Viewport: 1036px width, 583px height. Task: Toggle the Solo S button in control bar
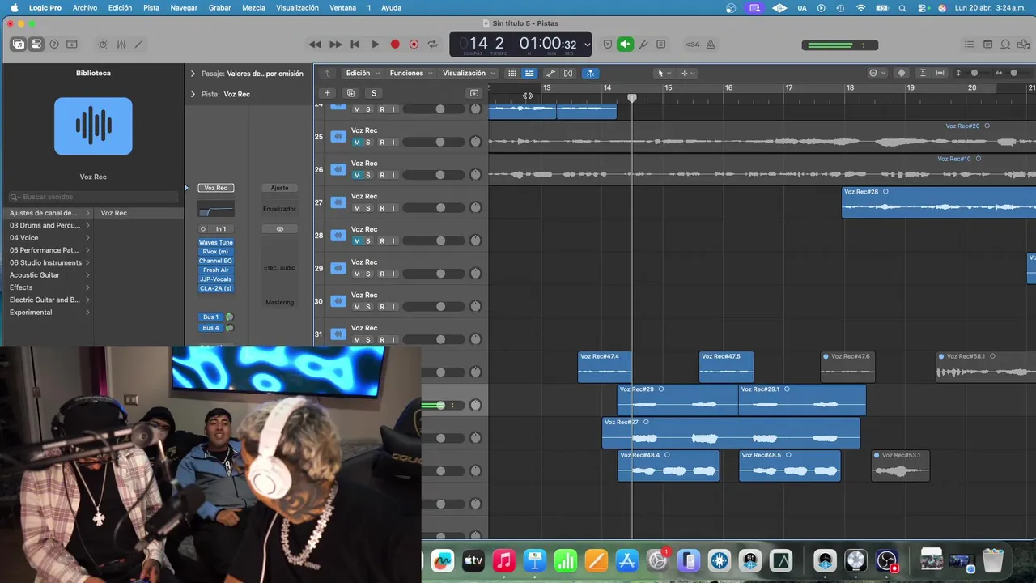661,45
